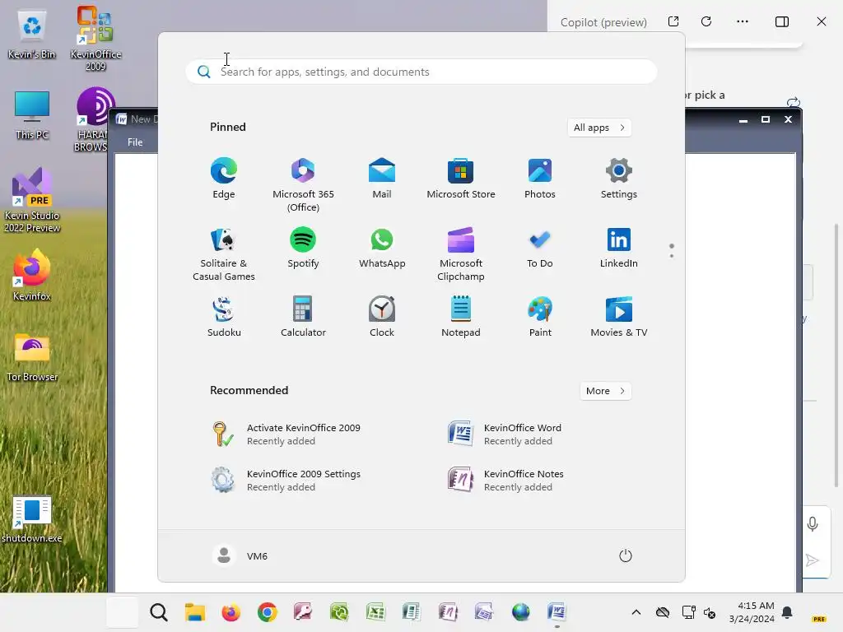
Task: Switch to the active Word taskbar window
Action: 557,612
